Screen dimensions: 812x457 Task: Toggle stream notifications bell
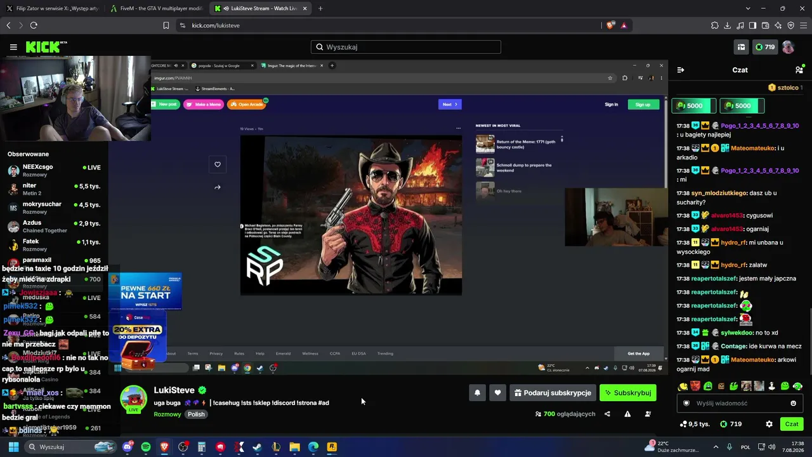tap(478, 393)
